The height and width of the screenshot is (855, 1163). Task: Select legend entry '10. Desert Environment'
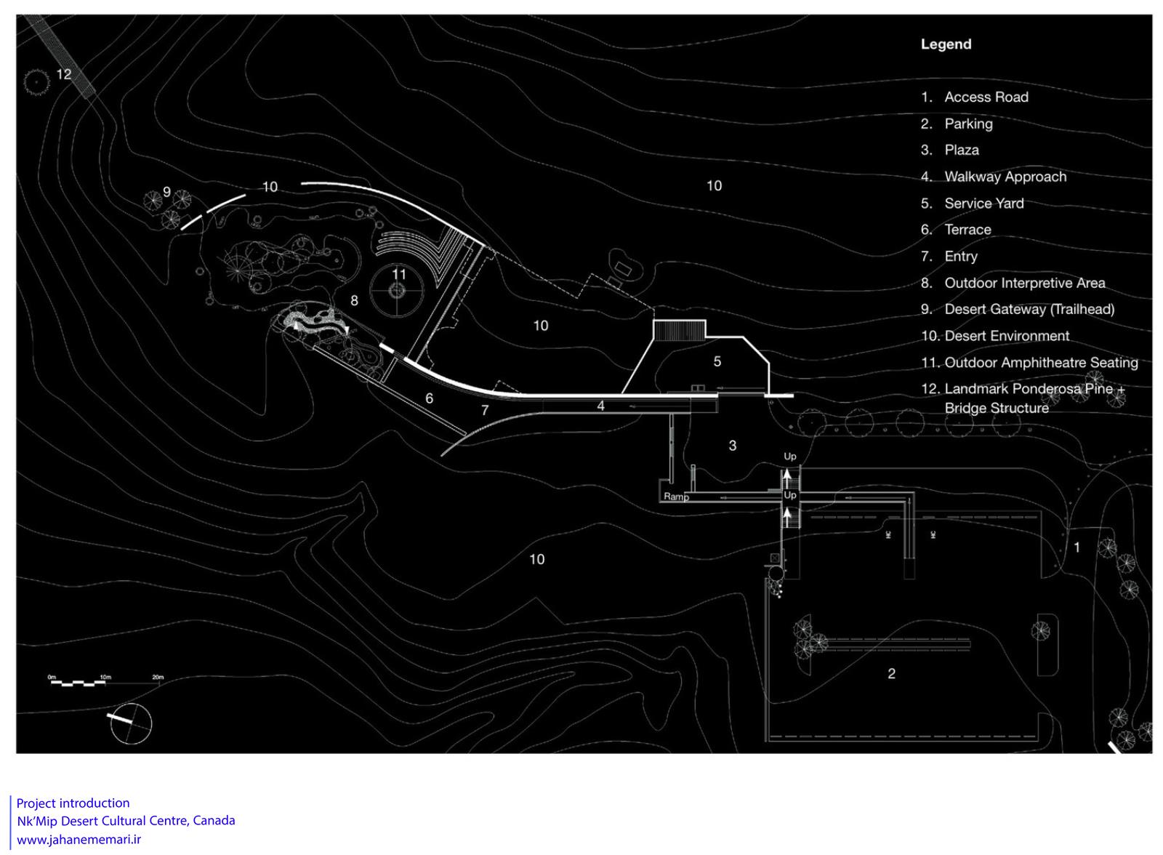click(995, 336)
